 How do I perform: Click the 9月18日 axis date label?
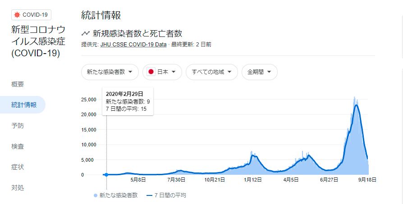point(367,180)
